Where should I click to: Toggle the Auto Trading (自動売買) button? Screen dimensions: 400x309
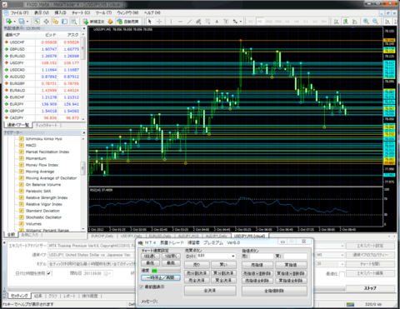click(128, 22)
